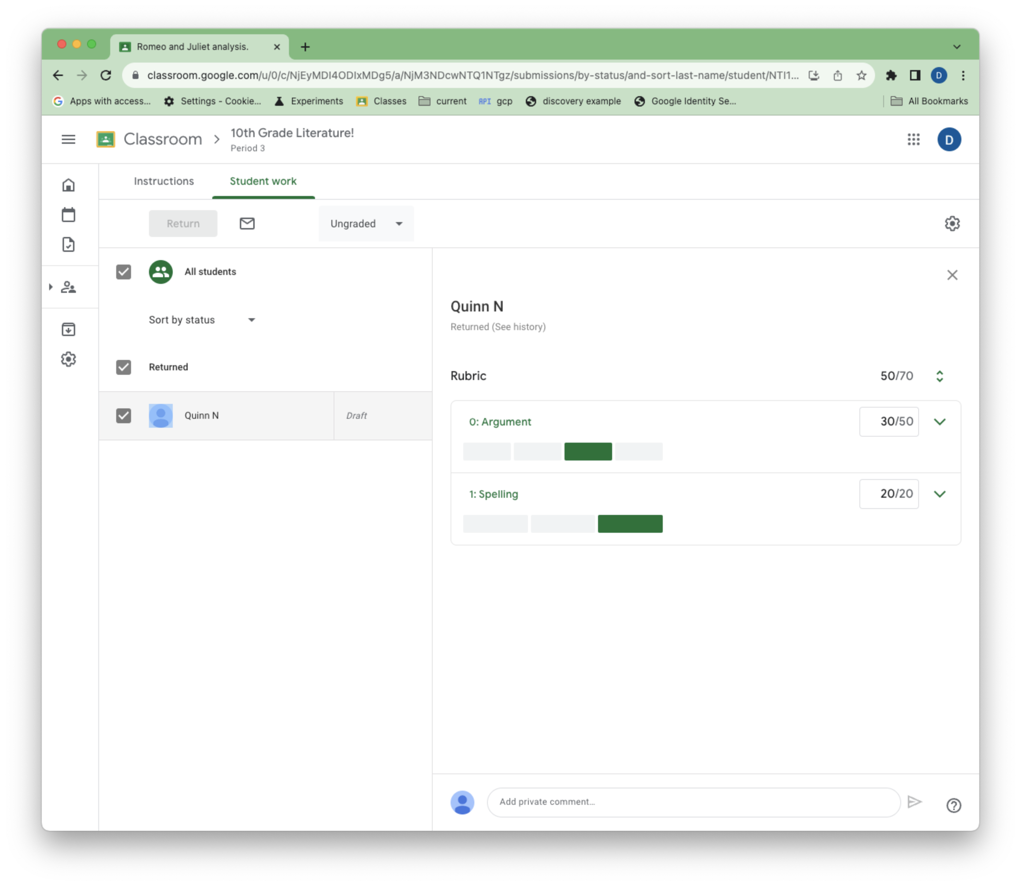
Task: Click the Google Classroom home icon
Action: pos(69,185)
